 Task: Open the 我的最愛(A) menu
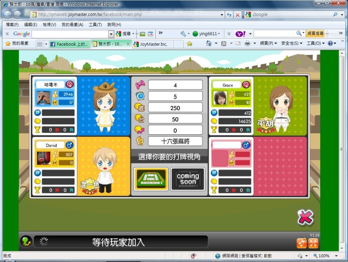pyautogui.click(x=72, y=24)
